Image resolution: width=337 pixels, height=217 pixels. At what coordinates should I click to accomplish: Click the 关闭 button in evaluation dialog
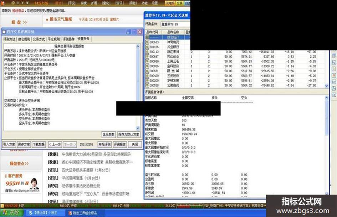(x=135, y=144)
